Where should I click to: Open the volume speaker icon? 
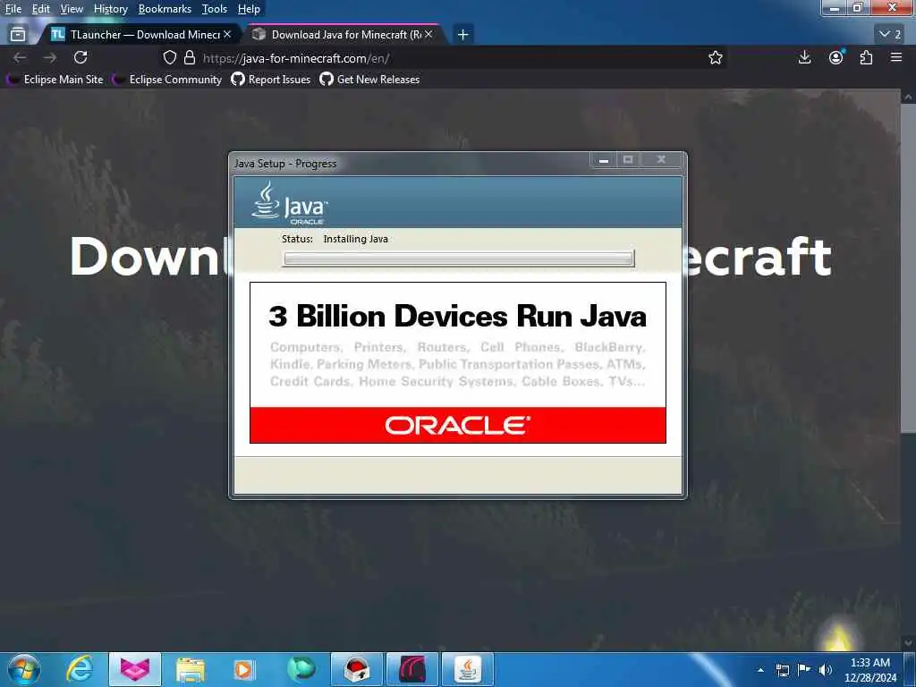pyautogui.click(x=826, y=670)
